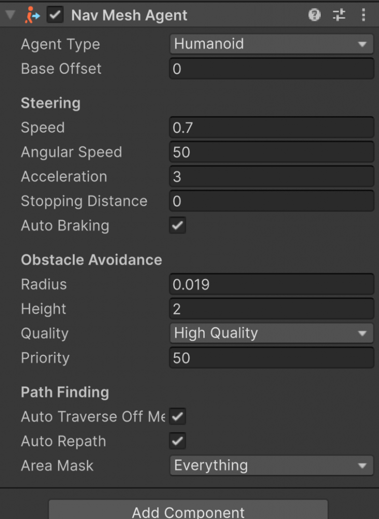Click the Base Offset input field

[x=271, y=69]
